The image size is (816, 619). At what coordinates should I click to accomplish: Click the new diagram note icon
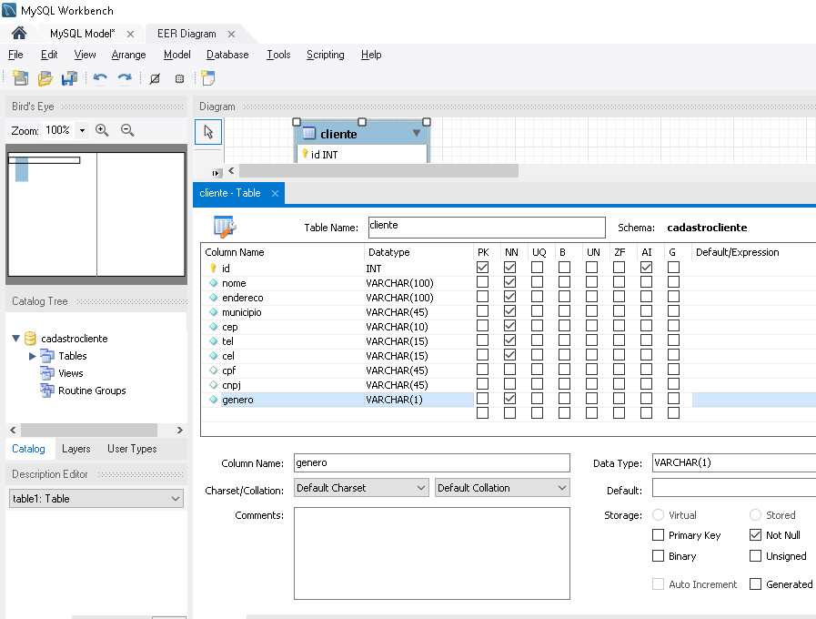207,77
